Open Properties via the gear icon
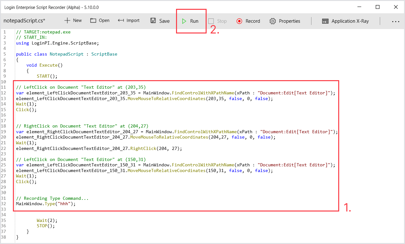Viewport: 405px width, 244px height. click(272, 21)
